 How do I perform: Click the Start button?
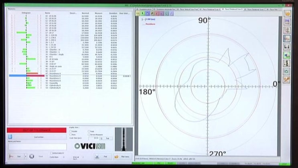point(16,156)
